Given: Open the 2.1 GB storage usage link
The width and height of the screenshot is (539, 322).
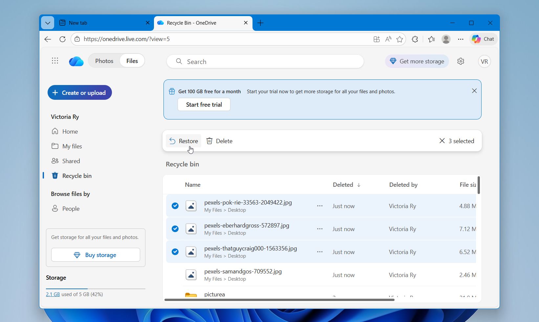Looking at the screenshot, I should point(53,294).
